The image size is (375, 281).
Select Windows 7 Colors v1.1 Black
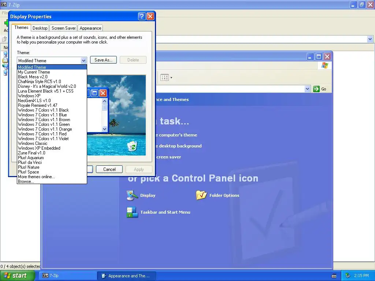click(52, 110)
